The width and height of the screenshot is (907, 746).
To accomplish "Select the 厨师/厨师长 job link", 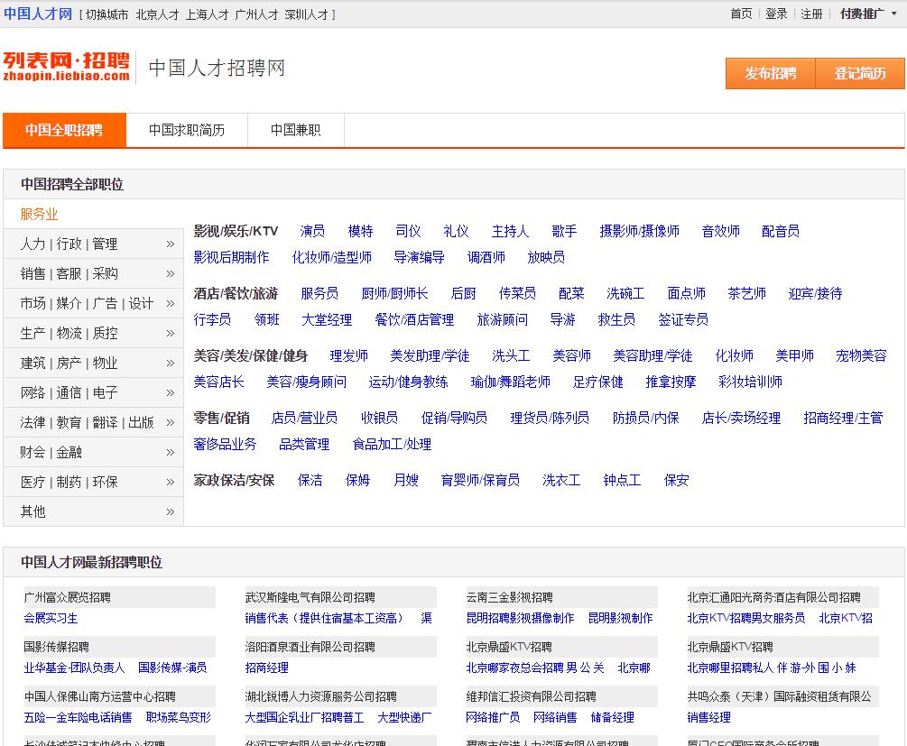I will [394, 293].
